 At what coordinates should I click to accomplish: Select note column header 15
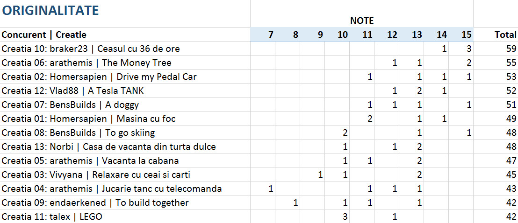(466, 35)
